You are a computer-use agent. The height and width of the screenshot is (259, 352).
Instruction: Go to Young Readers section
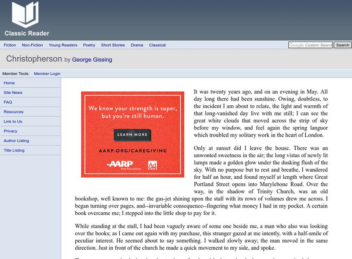click(x=63, y=45)
